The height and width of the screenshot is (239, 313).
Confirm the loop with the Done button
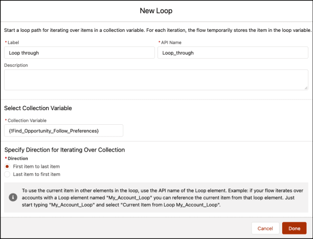tap(294, 228)
